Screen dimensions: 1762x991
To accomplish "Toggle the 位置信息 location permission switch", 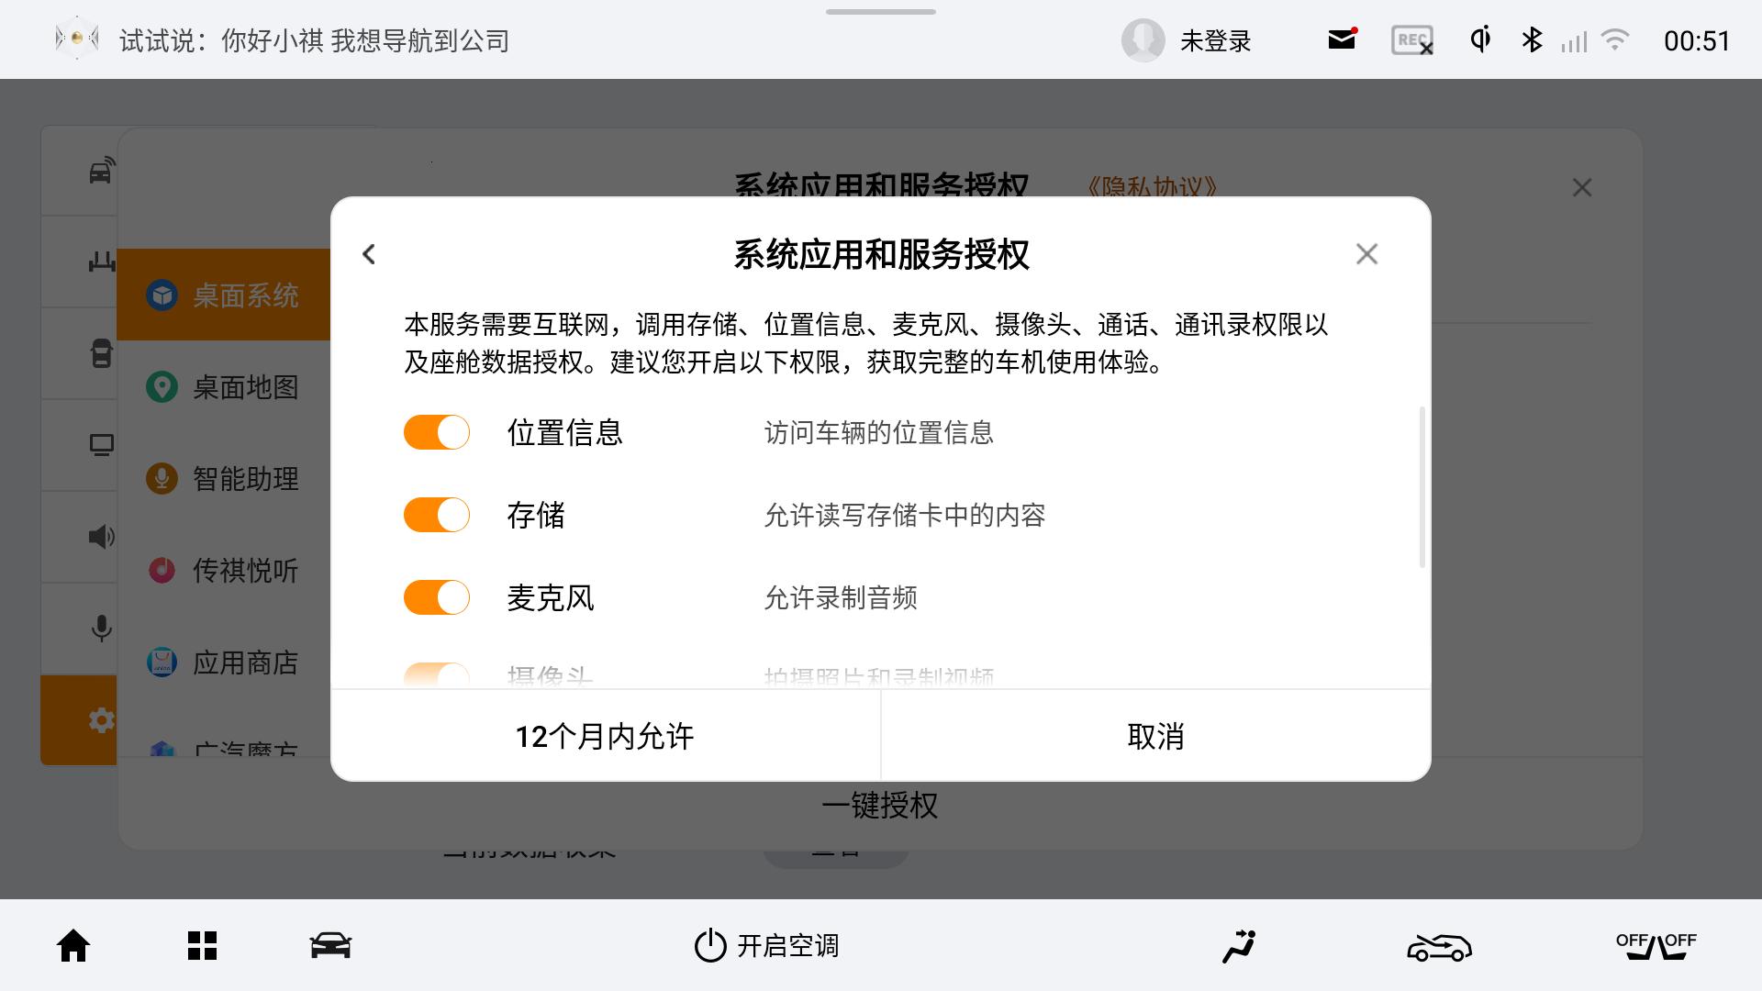I will [x=437, y=432].
